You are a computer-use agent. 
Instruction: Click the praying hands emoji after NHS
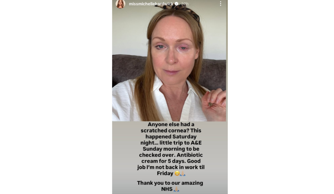(176, 189)
